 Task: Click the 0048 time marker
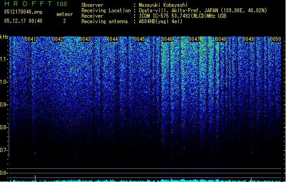coord(221,39)
